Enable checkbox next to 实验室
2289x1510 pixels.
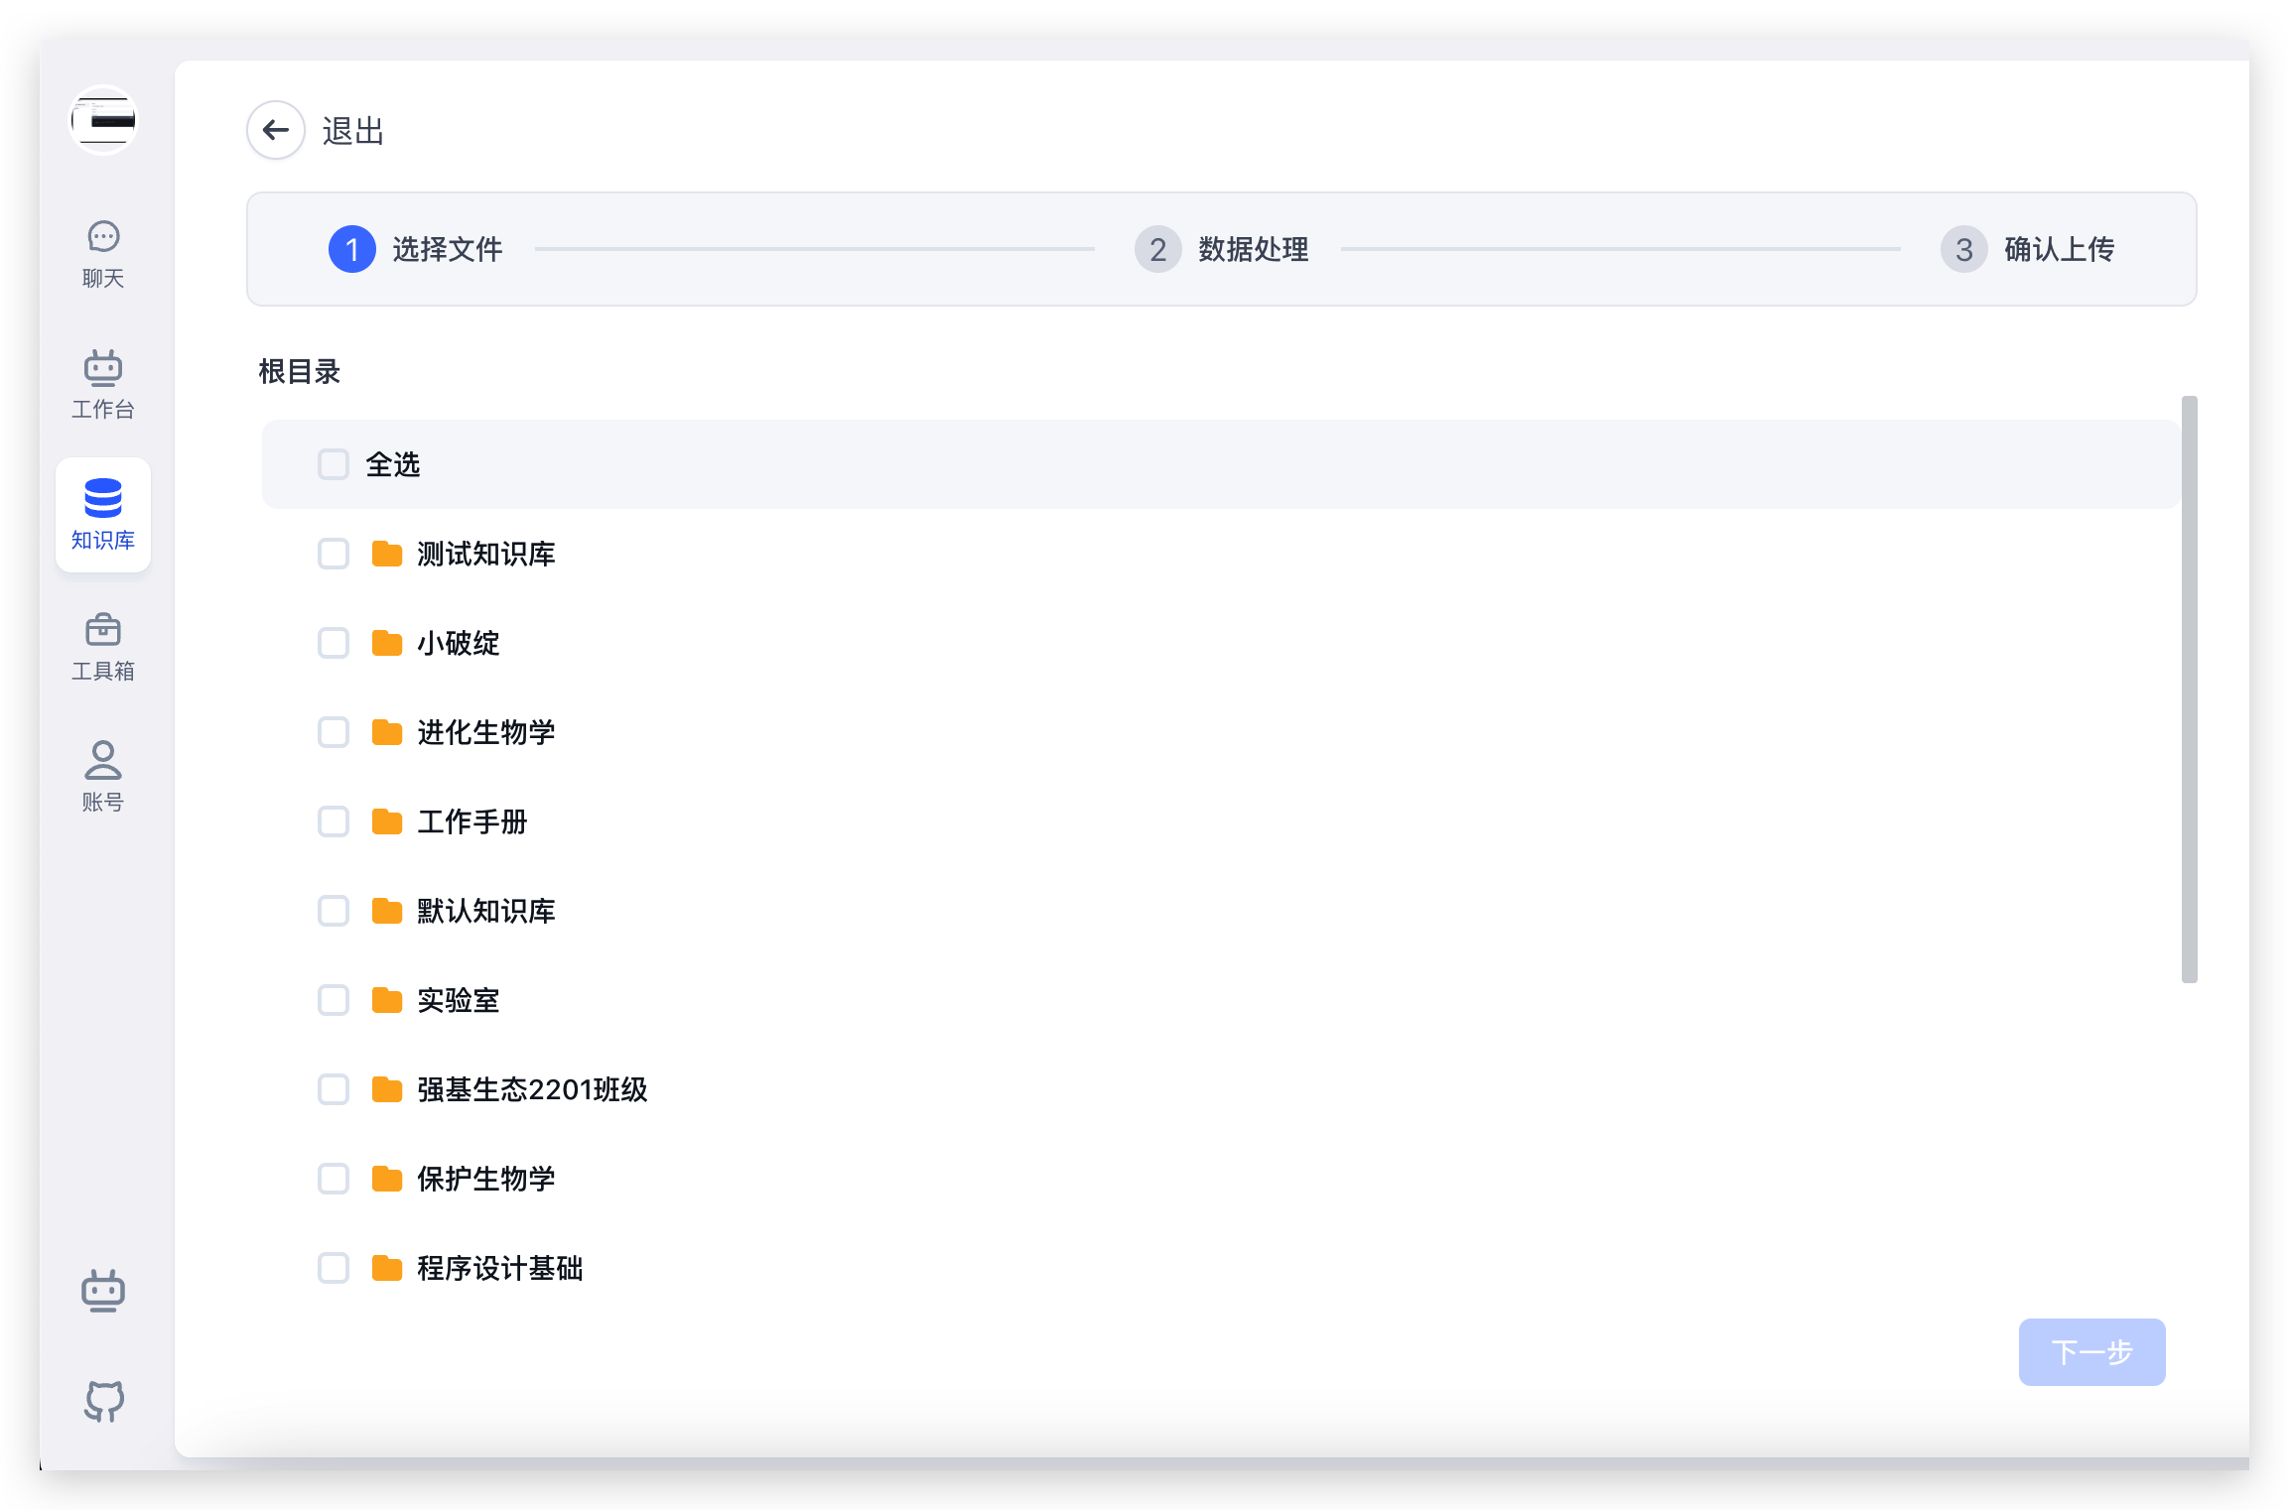click(334, 1000)
